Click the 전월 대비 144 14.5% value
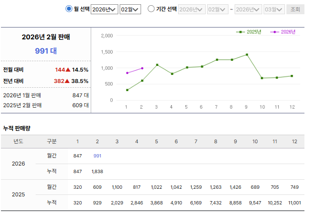The width and height of the screenshot is (313, 212). pos(72,70)
